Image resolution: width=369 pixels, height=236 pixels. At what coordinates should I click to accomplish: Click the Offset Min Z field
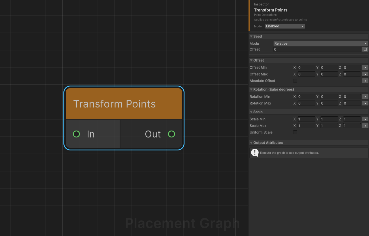click(352, 67)
